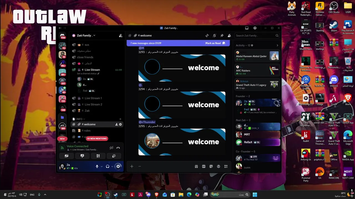The height and width of the screenshot is (199, 355).
Task: Open server with 331 badge in sidebar
Action: [x=62, y=81]
